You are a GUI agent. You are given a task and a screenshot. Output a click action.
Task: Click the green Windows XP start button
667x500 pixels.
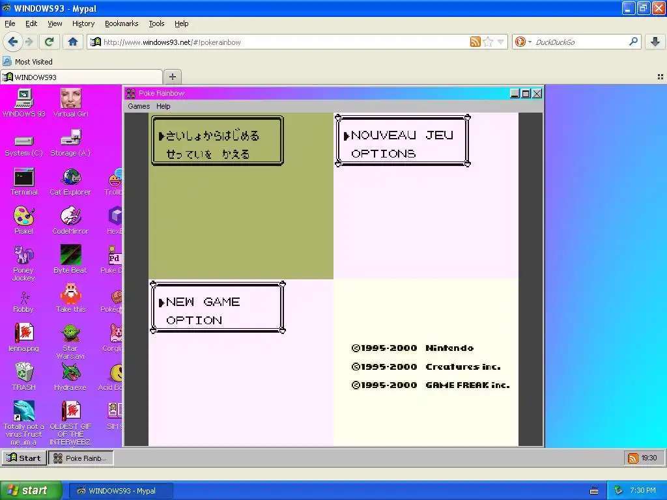coord(31,491)
